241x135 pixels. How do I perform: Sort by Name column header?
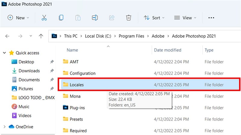[72, 50]
